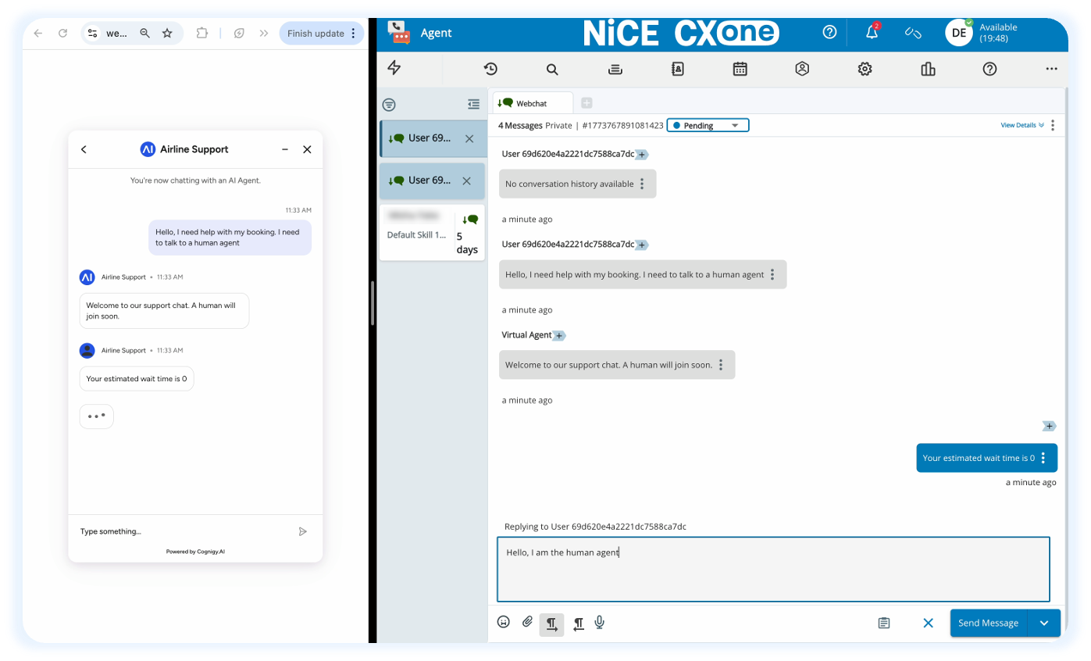Image resolution: width=1091 pixels, height=661 pixels.
Task: Click the microphone voice input icon
Action: [599, 623]
